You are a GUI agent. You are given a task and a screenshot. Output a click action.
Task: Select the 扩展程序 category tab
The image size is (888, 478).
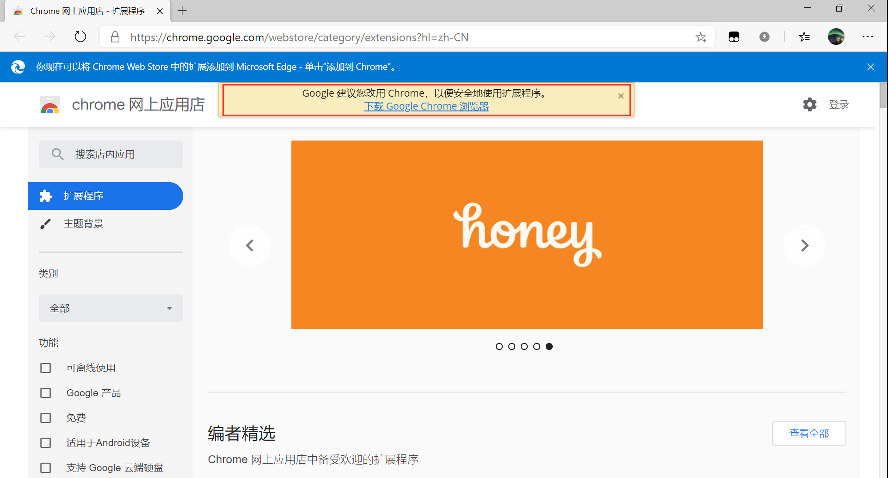[x=105, y=196]
